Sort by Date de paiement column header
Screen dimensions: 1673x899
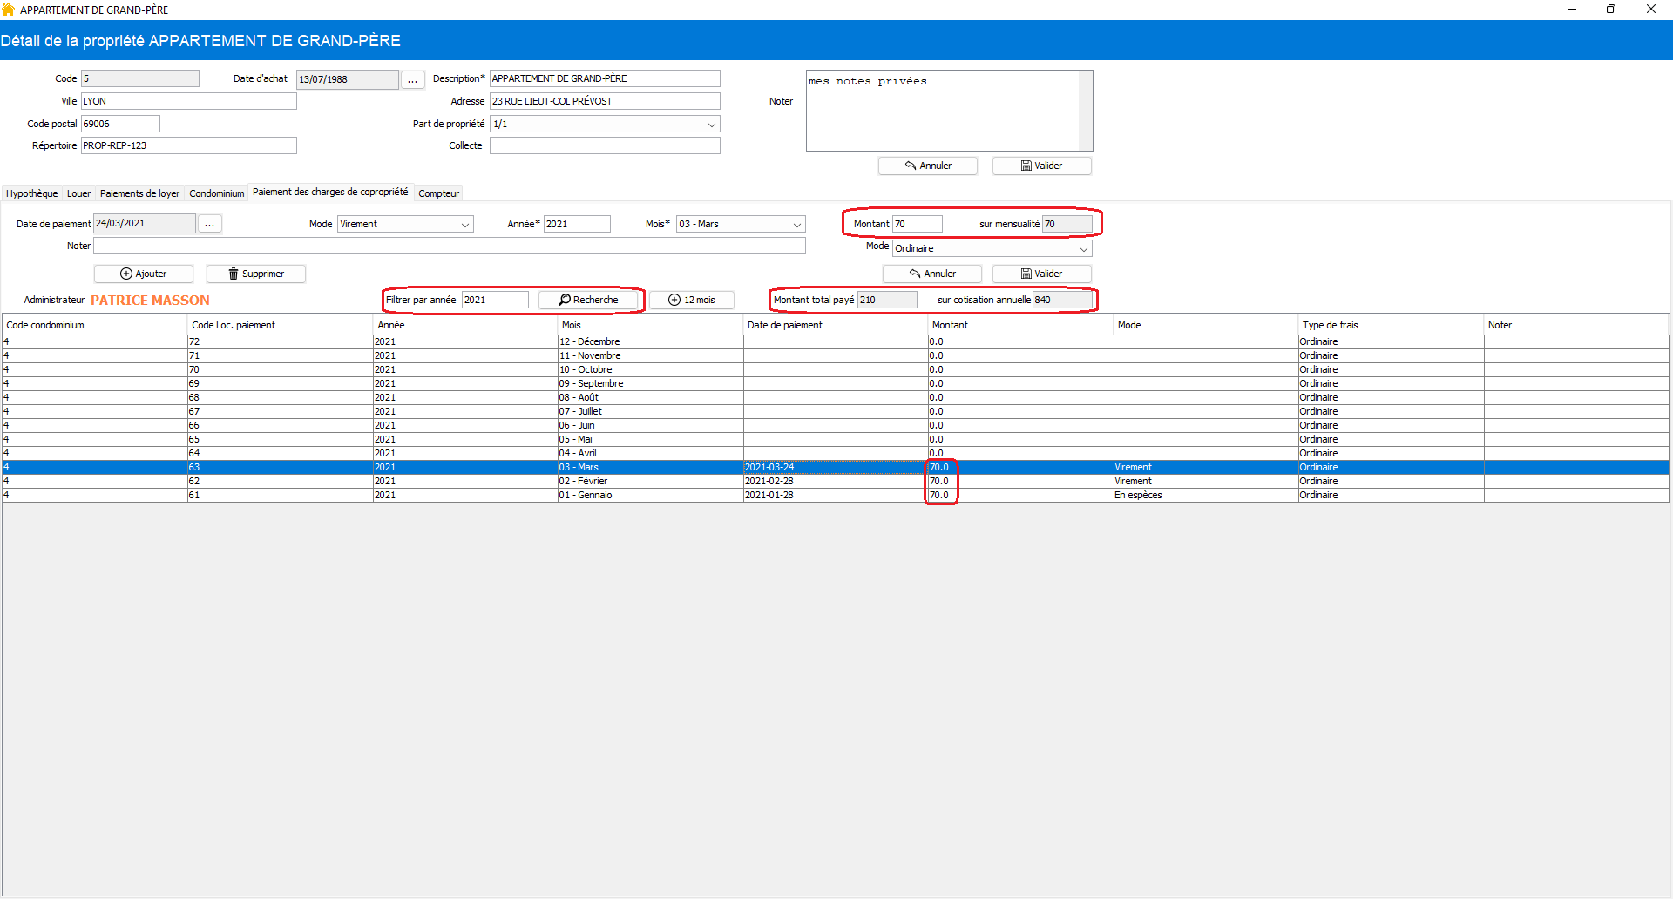point(836,325)
